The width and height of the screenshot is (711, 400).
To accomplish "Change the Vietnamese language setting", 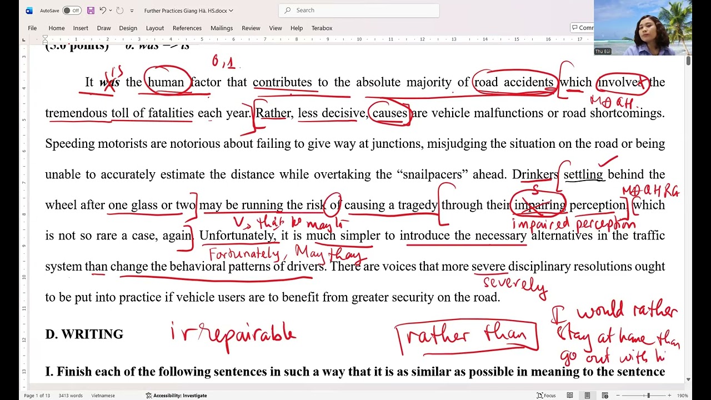I will pos(103,396).
